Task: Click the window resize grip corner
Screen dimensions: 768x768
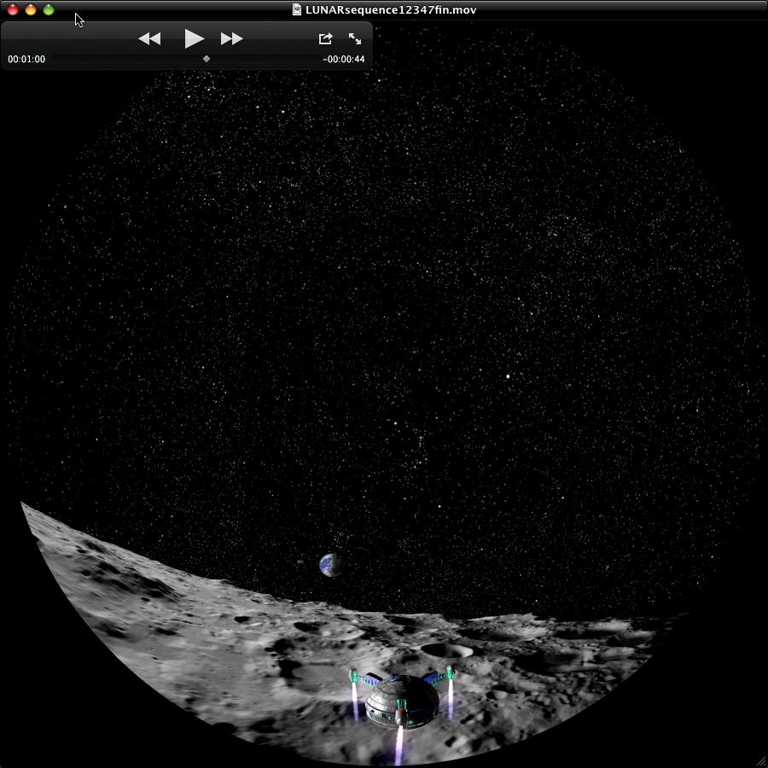Action: pyautogui.click(x=763, y=763)
